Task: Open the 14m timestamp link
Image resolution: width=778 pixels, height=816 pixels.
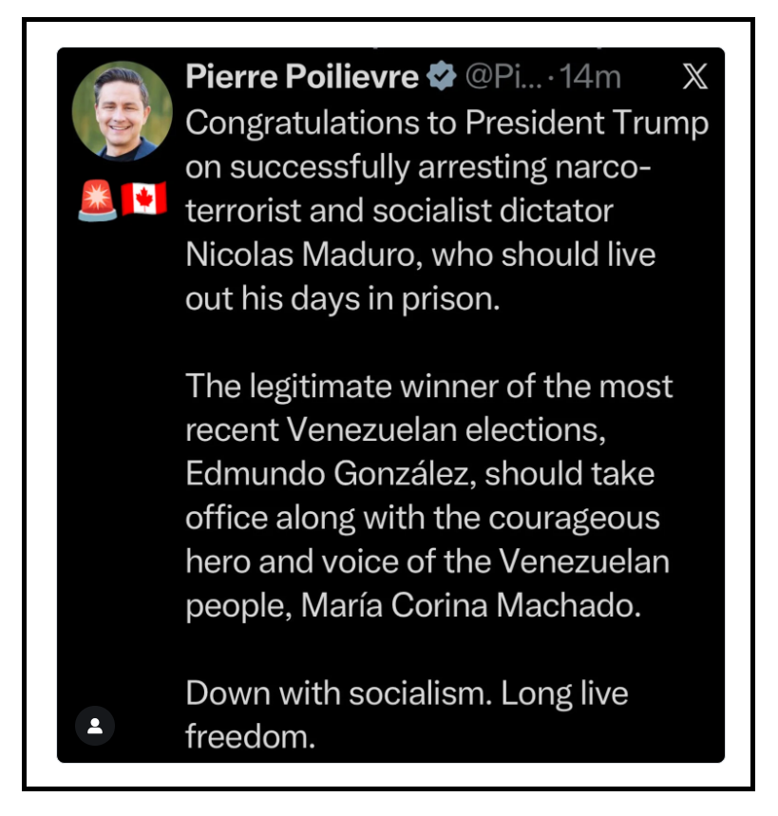Action: pyautogui.click(x=590, y=77)
